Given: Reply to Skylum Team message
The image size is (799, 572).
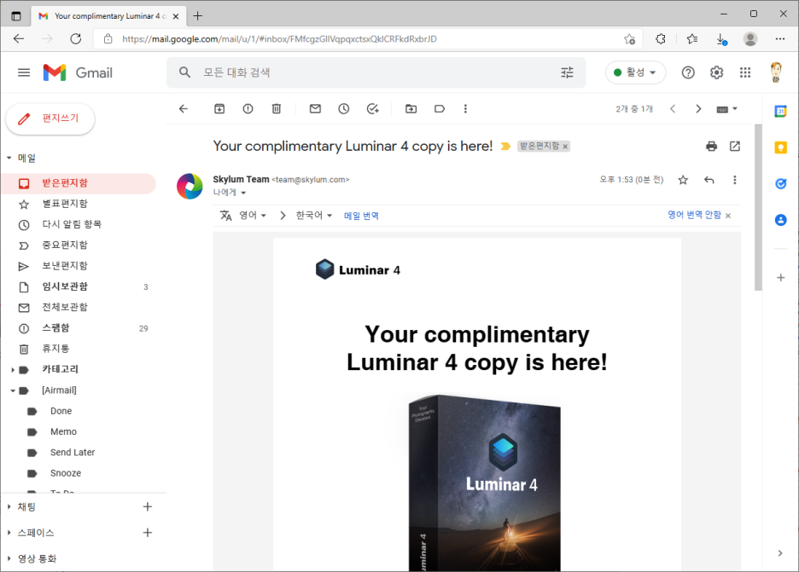Looking at the screenshot, I should click(709, 180).
